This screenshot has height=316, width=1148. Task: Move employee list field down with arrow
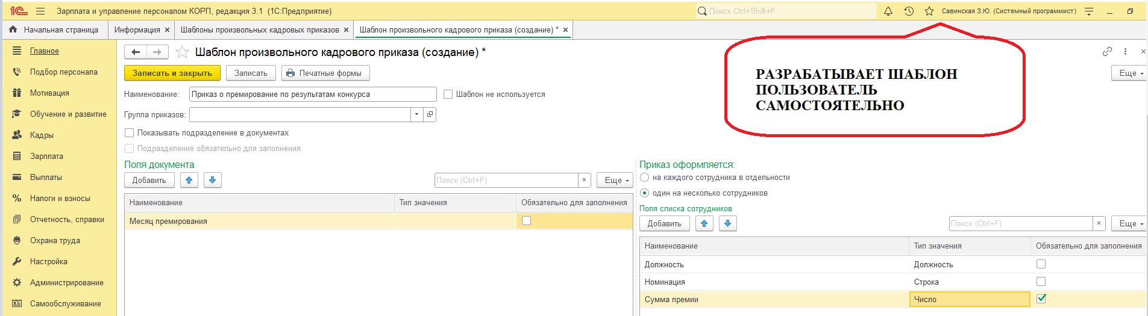(727, 223)
